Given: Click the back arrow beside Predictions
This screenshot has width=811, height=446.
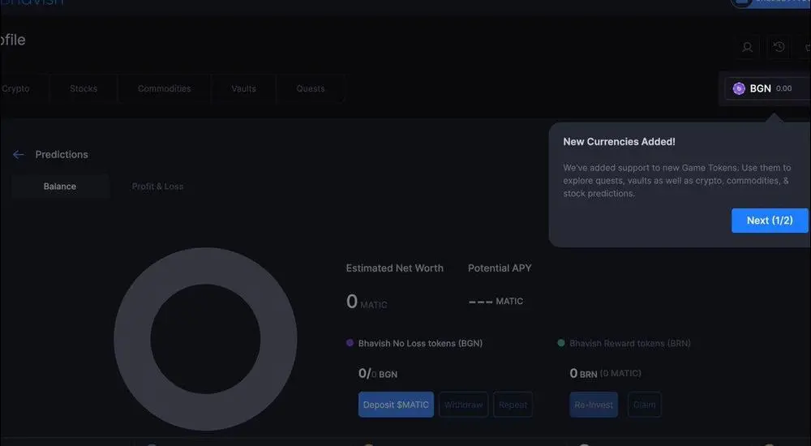Looking at the screenshot, I should point(19,155).
